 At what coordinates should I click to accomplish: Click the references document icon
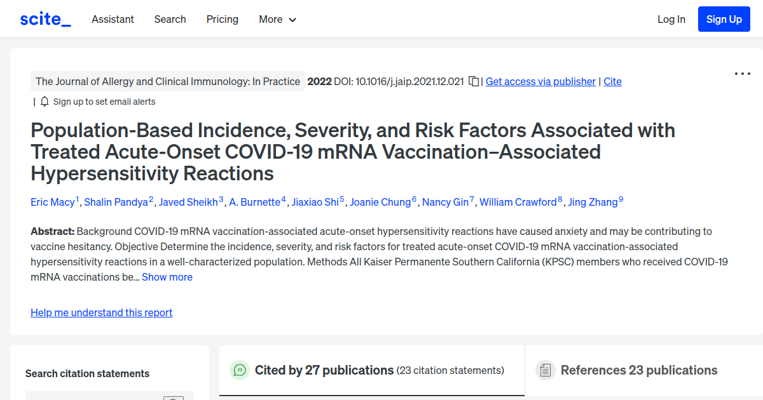[x=546, y=370]
